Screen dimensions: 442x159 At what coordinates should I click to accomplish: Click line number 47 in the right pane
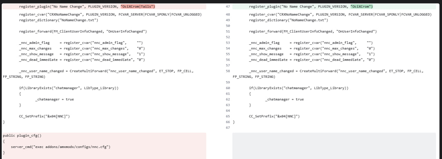[x=227, y=7]
